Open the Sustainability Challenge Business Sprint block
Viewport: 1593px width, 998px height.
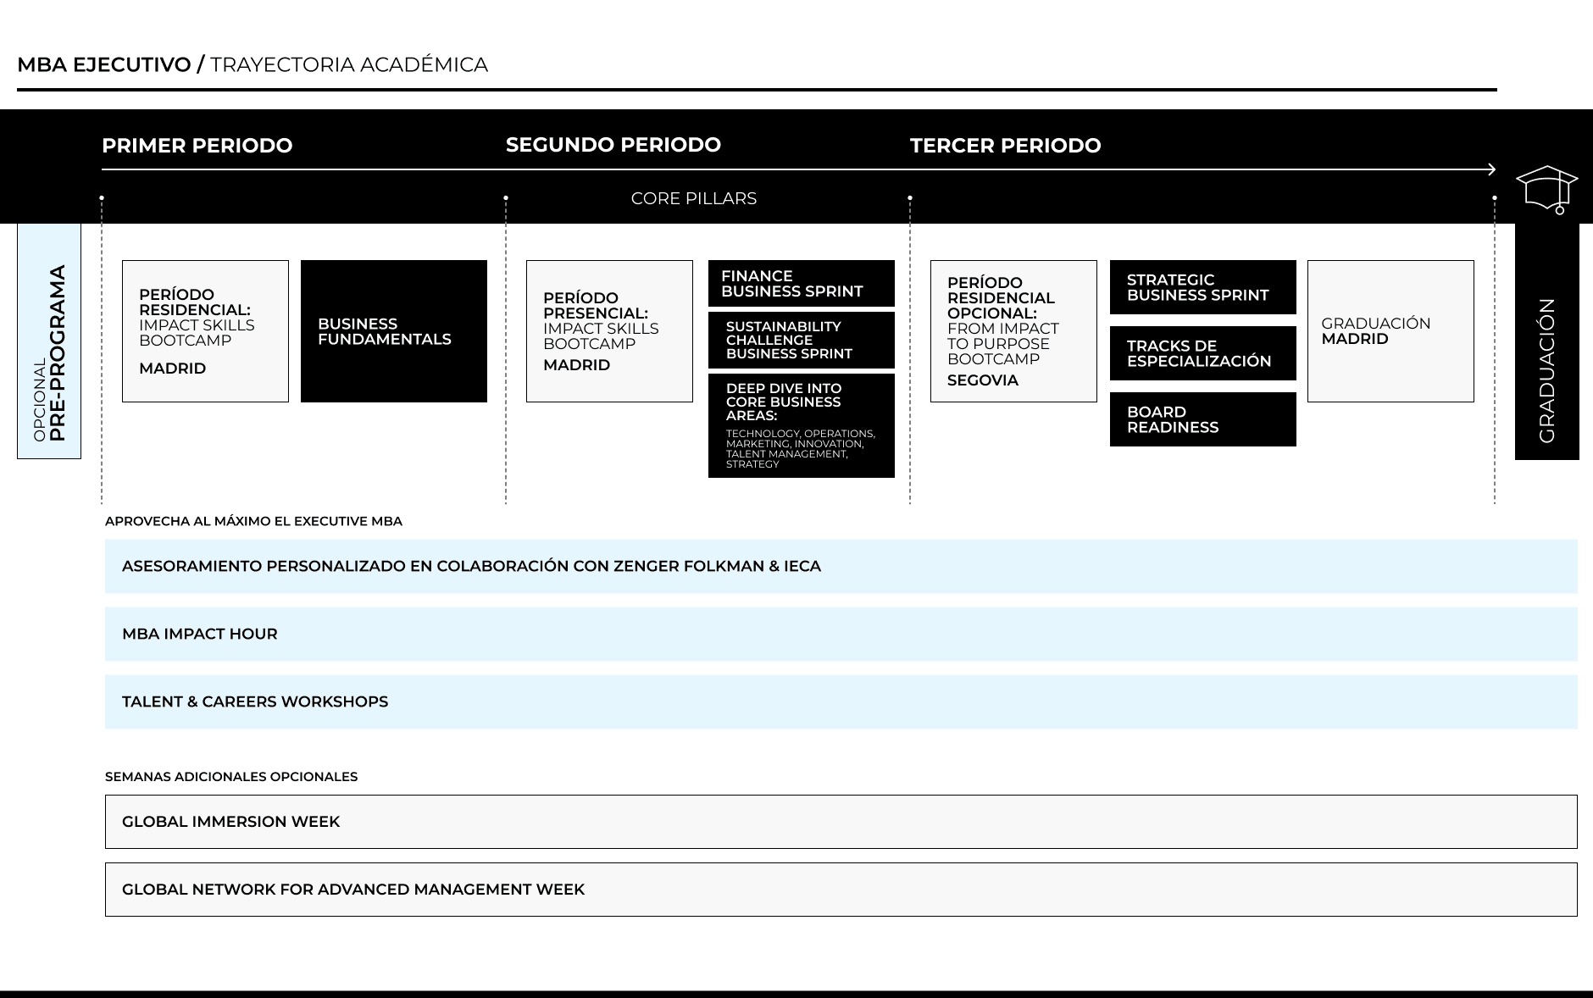tap(802, 341)
